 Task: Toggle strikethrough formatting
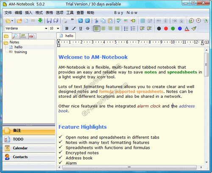pos(88,28)
